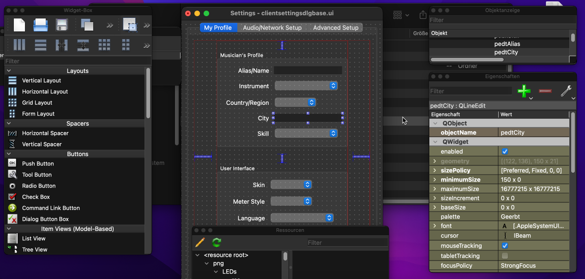Click the Filter field in the Eigenschaften panel
This screenshot has width=585, height=279.
pyautogui.click(x=471, y=91)
